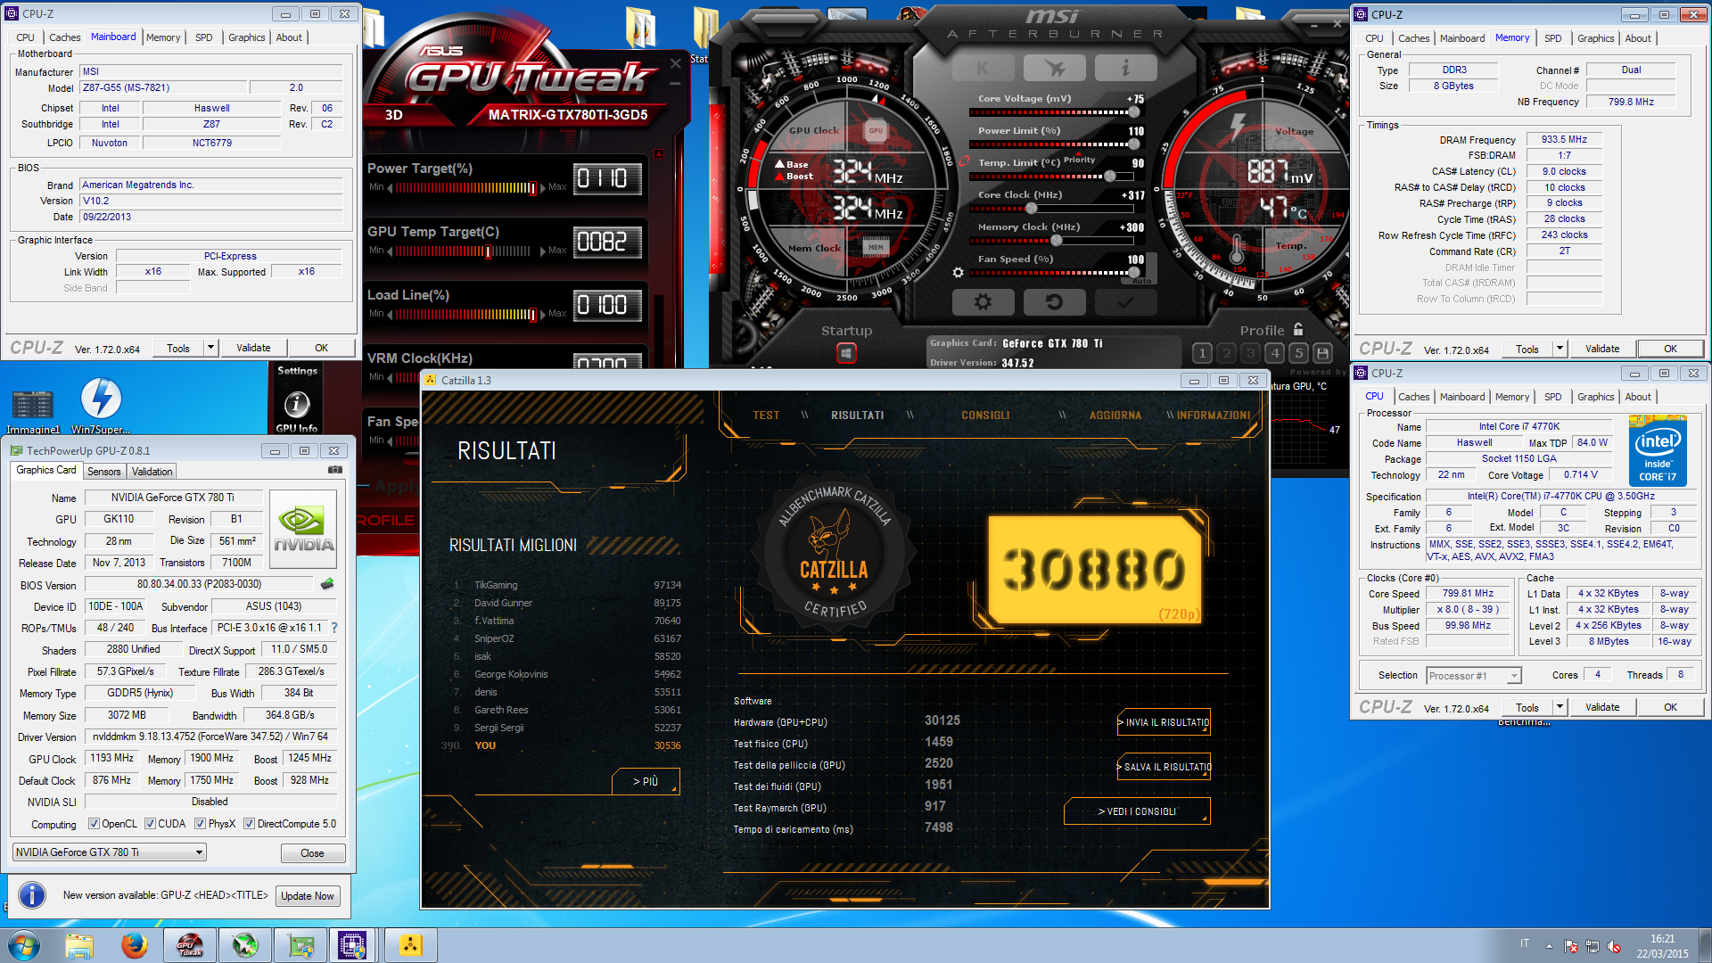Toggle the Afterburner Startup Windows button

coord(846,353)
